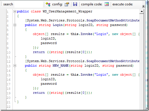Click the "Login" string literal on line 6
The image size is (149, 111).
(101, 34)
